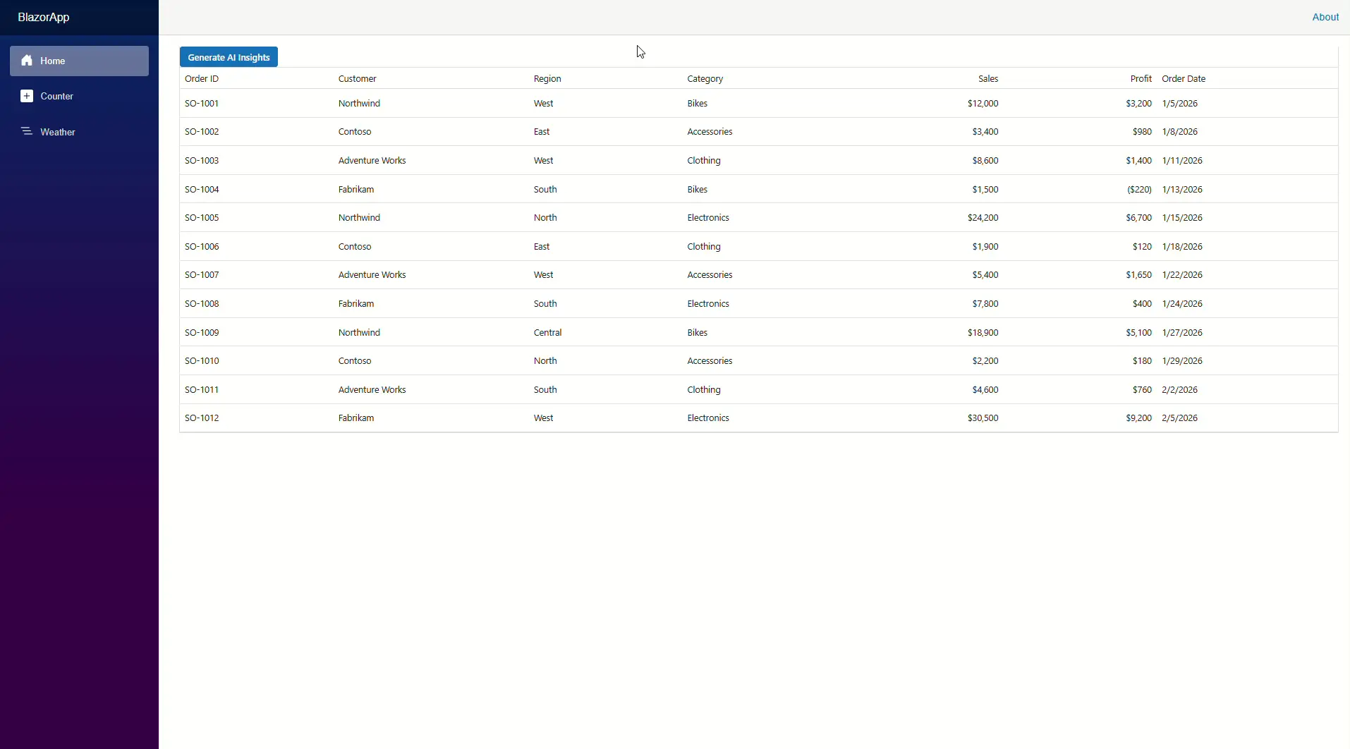Click the $9,200 profit value
This screenshot has width=1350, height=749.
(1139, 418)
